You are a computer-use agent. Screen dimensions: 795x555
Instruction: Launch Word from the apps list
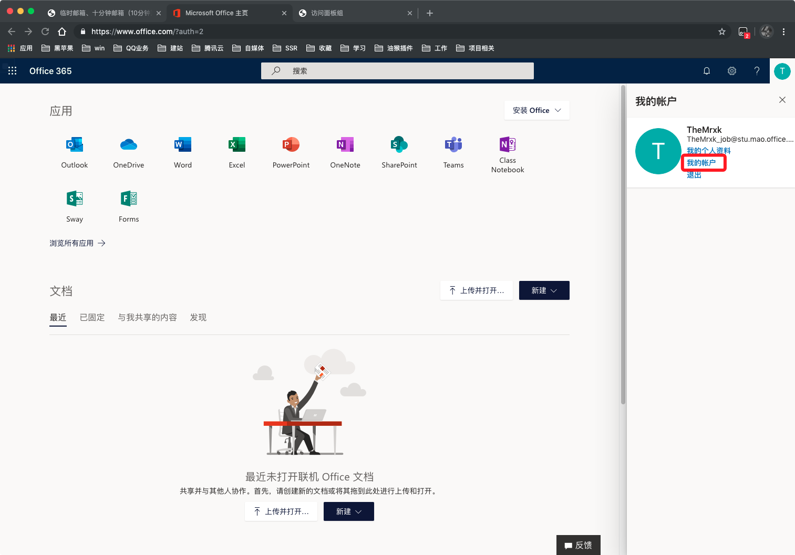click(x=183, y=152)
